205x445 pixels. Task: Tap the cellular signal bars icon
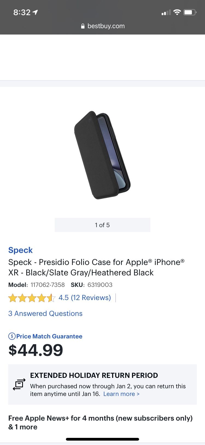click(166, 13)
